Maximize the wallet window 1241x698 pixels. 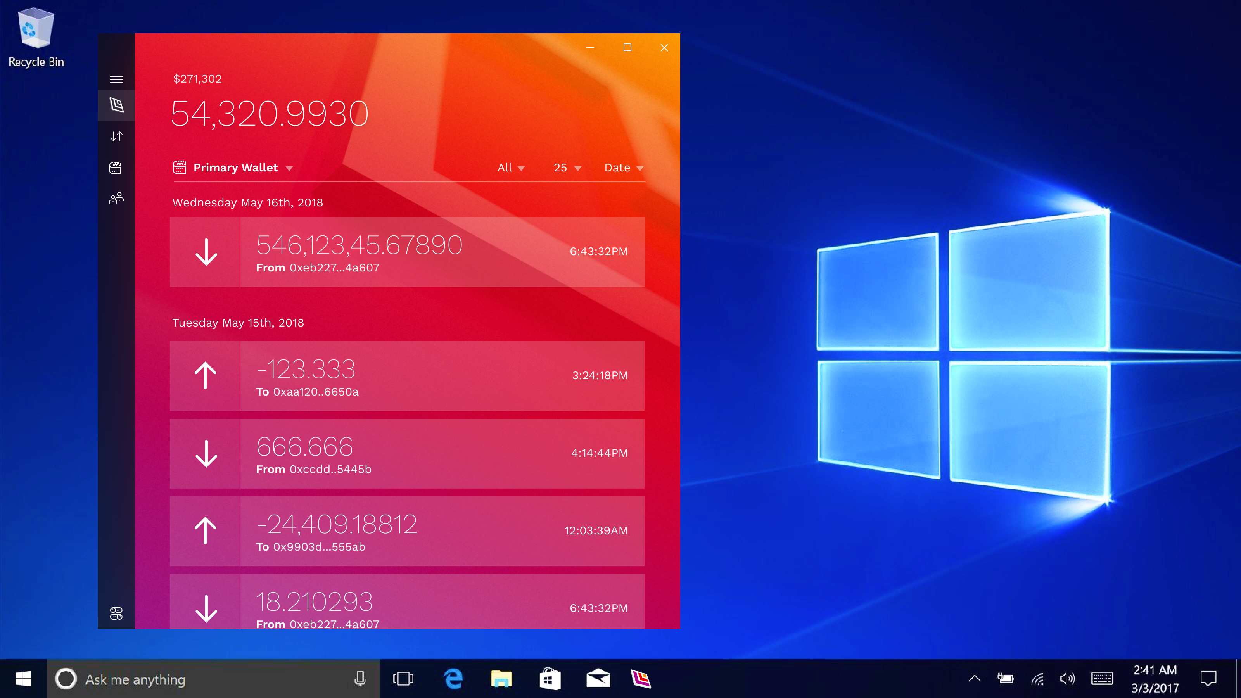point(627,48)
